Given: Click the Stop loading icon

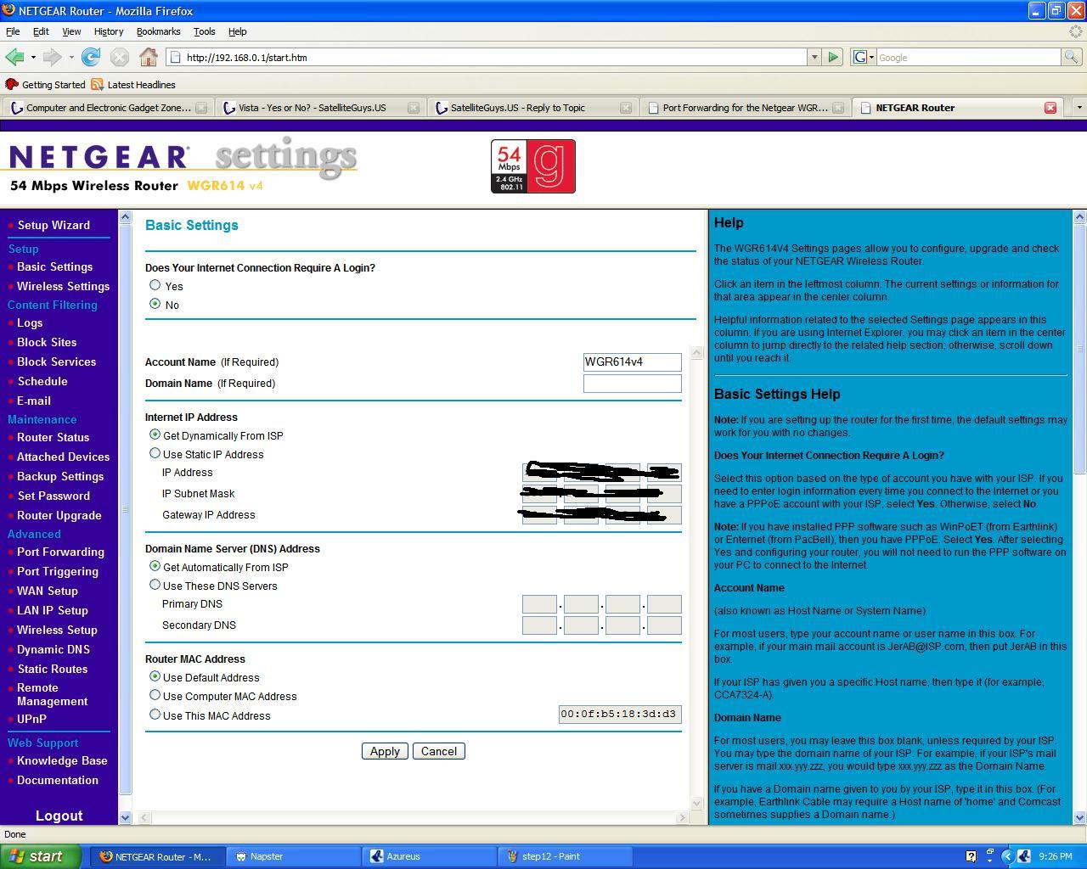Looking at the screenshot, I should 120,57.
